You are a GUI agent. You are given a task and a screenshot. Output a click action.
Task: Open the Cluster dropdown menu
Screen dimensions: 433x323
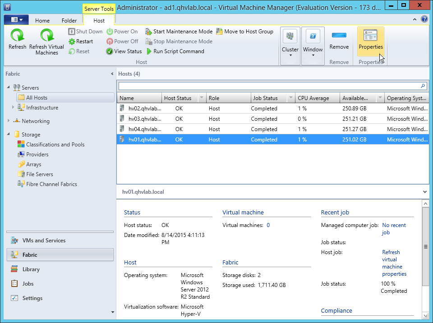click(x=290, y=45)
